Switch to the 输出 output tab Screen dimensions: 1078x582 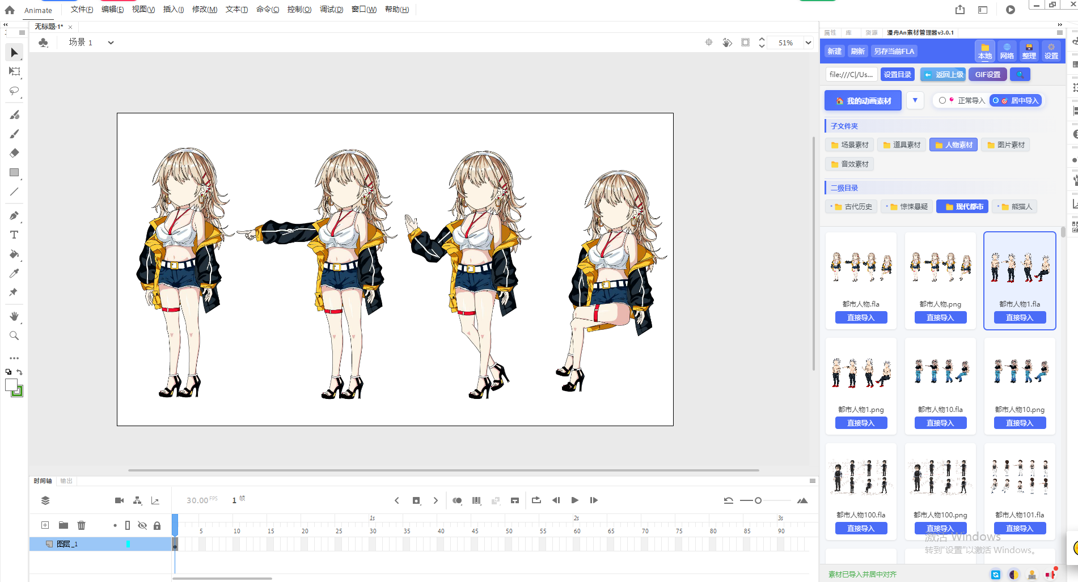pos(66,481)
